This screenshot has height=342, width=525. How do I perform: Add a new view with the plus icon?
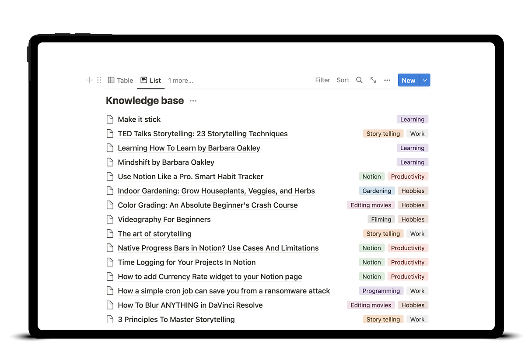pyautogui.click(x=89, y=80)
